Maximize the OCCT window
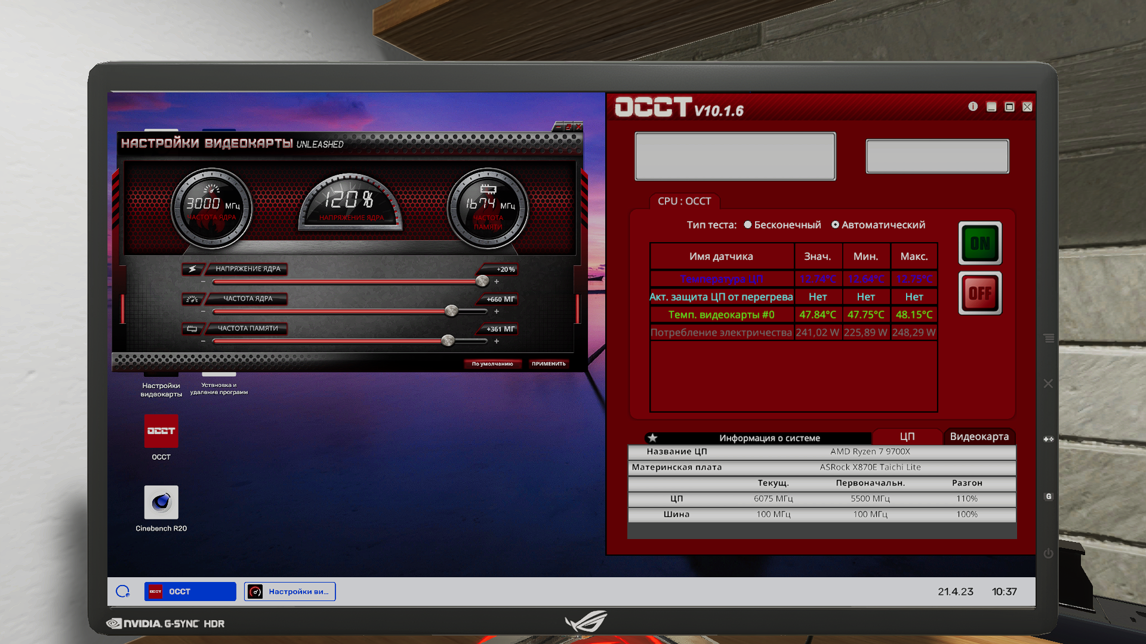This screenshot has height=644, width=1146. click(x=1009, y=107)
